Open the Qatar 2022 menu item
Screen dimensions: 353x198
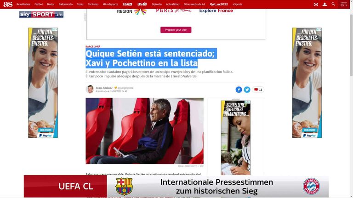(219, 4)
